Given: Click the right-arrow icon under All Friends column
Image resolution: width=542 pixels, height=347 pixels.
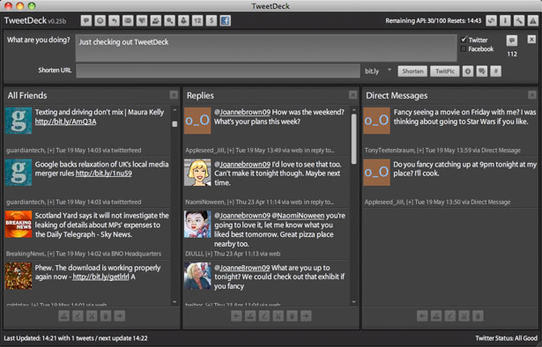Looking at the screenshot, I should (x=120, y=315).
